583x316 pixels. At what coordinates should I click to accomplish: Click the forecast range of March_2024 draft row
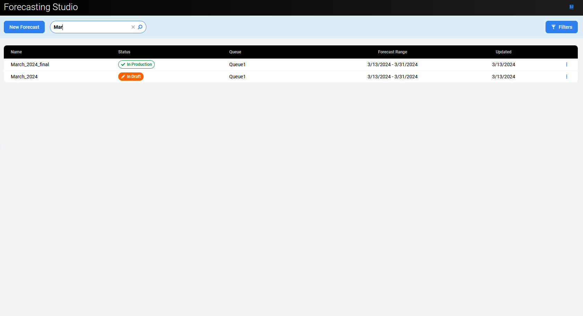click(392, 77)
